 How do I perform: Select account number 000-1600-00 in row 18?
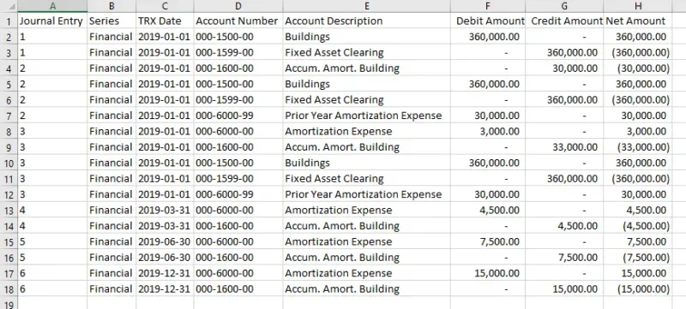click(238, 289)
